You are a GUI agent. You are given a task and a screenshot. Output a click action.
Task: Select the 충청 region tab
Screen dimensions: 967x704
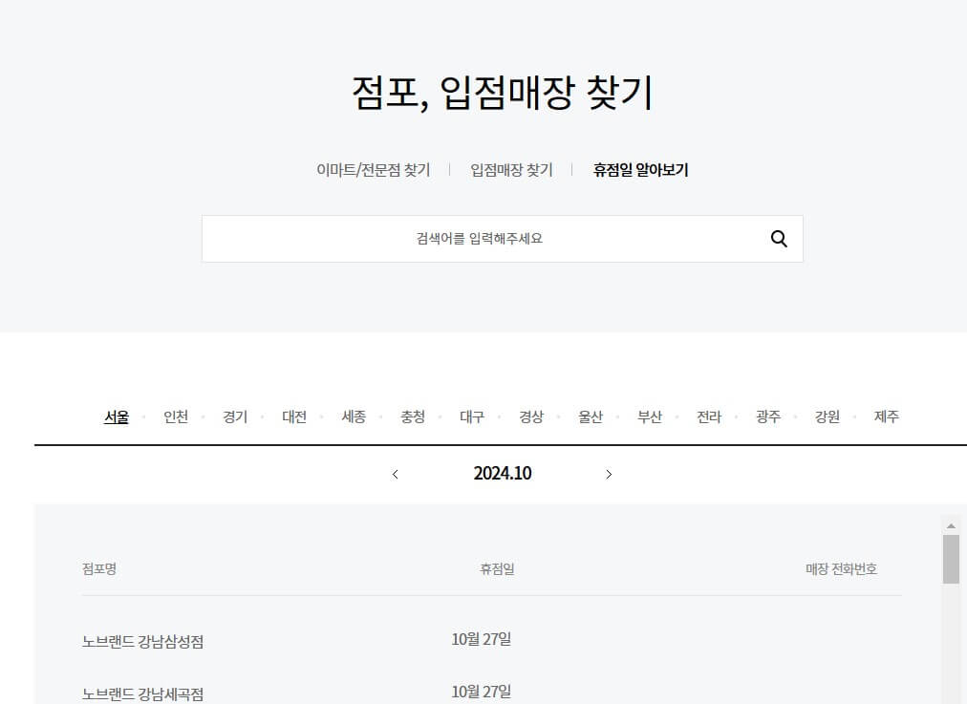tap(413, 416)
